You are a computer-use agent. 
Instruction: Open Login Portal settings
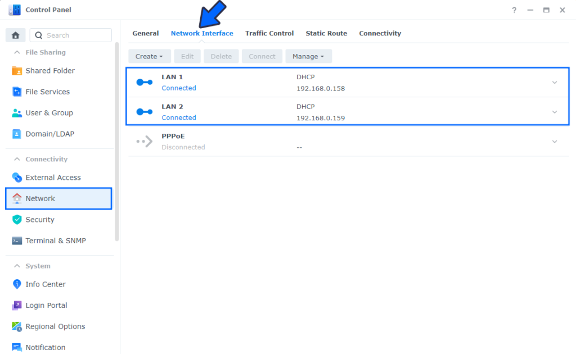click(x=44, y=305)
